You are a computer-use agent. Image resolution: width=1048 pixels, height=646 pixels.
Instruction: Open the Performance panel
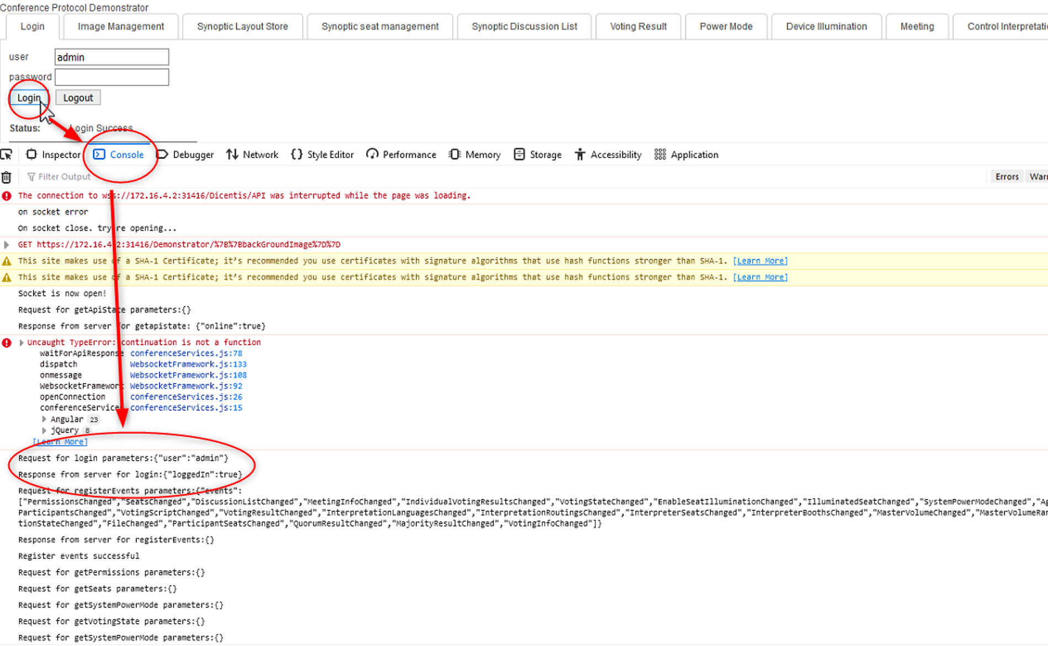[401, 155]
